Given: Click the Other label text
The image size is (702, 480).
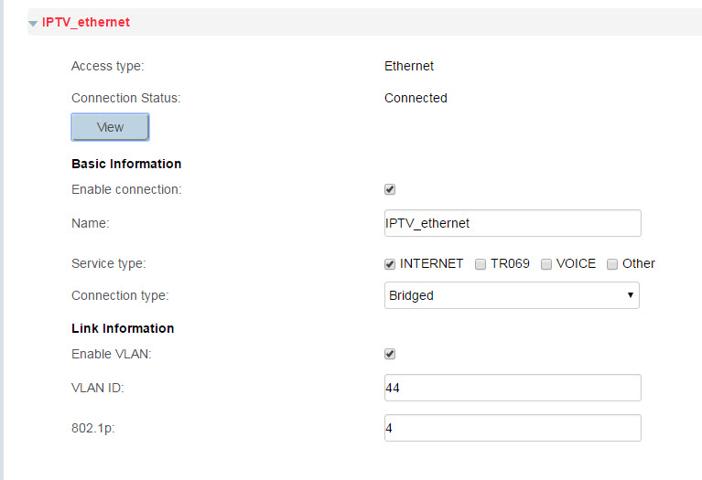Looking at the screenshot, I should click(639, 263).
